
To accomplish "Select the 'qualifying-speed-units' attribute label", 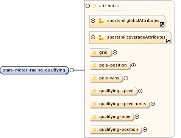I will pyautogui.click(x=123, y=104).
